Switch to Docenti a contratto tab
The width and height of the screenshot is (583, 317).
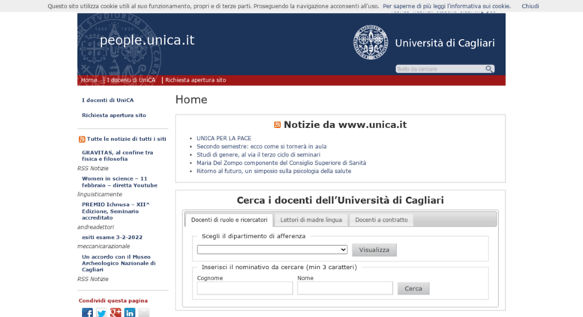click(x=381, y=220)
